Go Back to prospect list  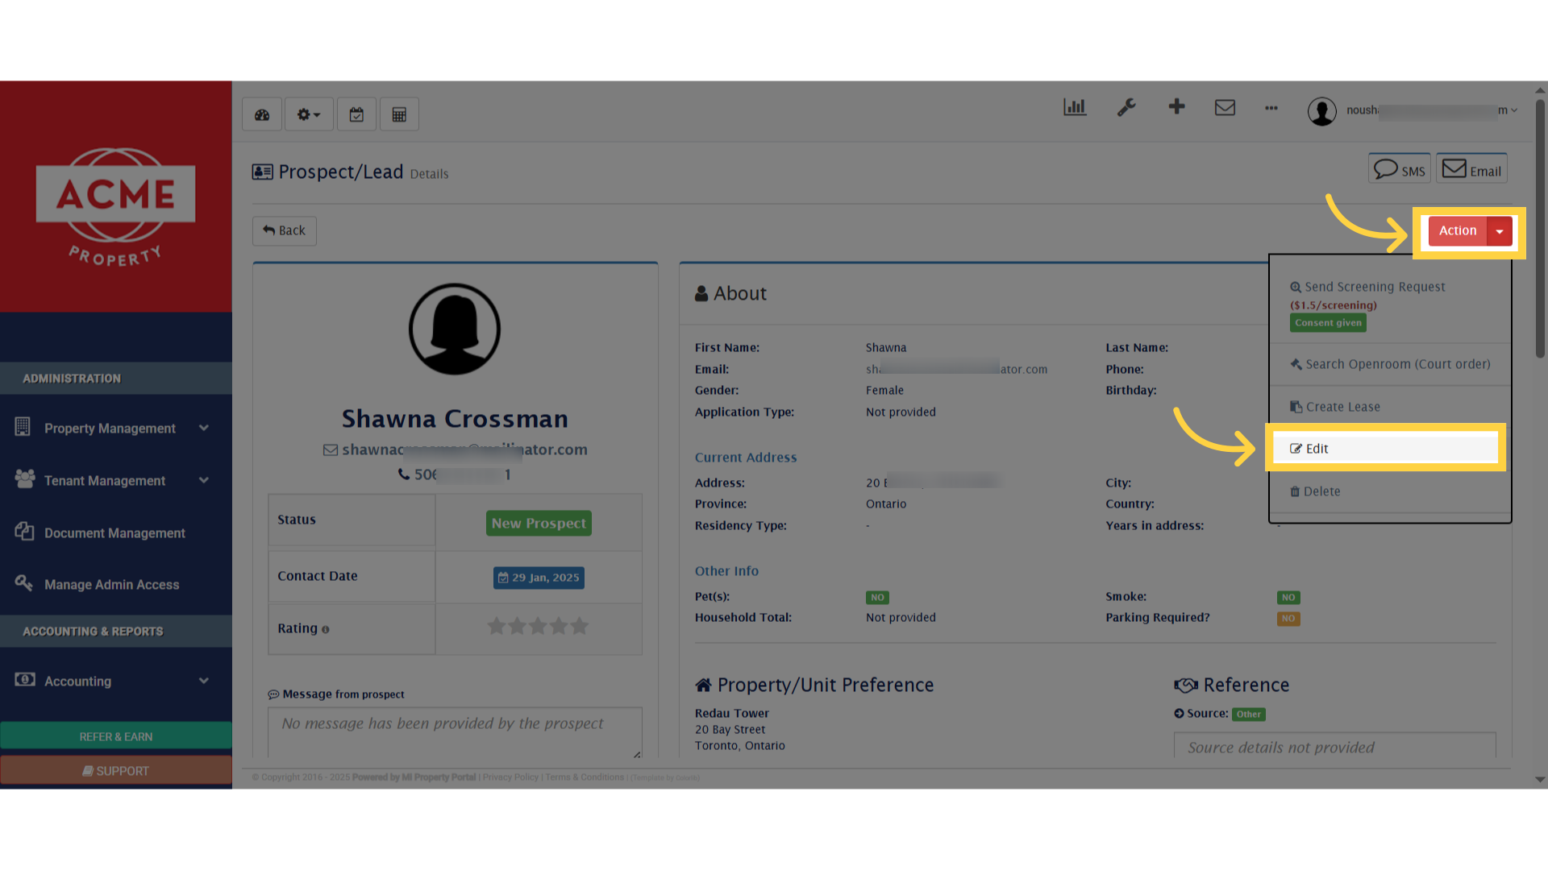click(285, 230)
